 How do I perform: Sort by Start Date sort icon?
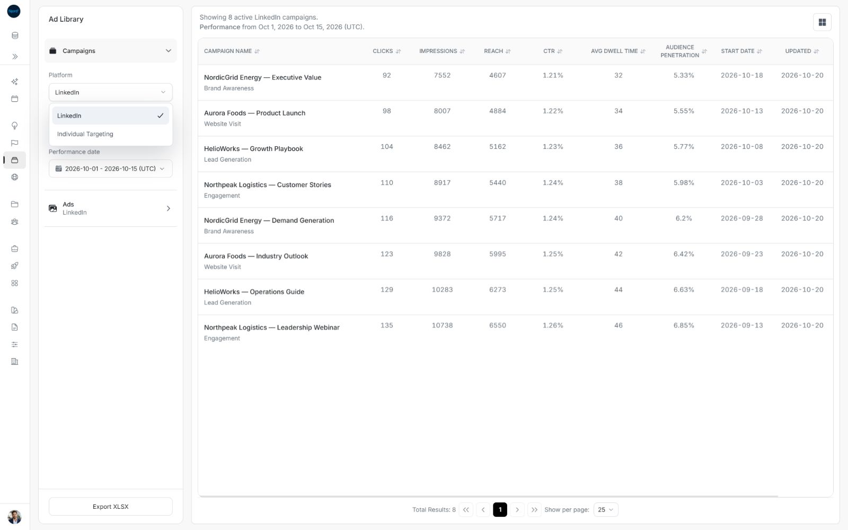(x=759, y=51)
